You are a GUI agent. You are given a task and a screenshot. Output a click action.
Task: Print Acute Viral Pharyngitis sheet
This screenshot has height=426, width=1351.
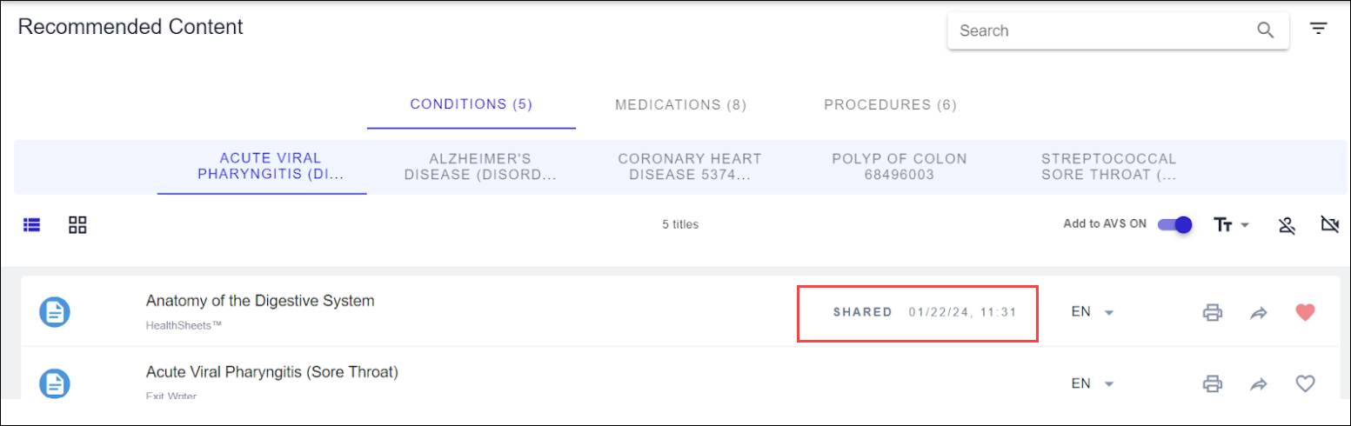pos(1212,383)
